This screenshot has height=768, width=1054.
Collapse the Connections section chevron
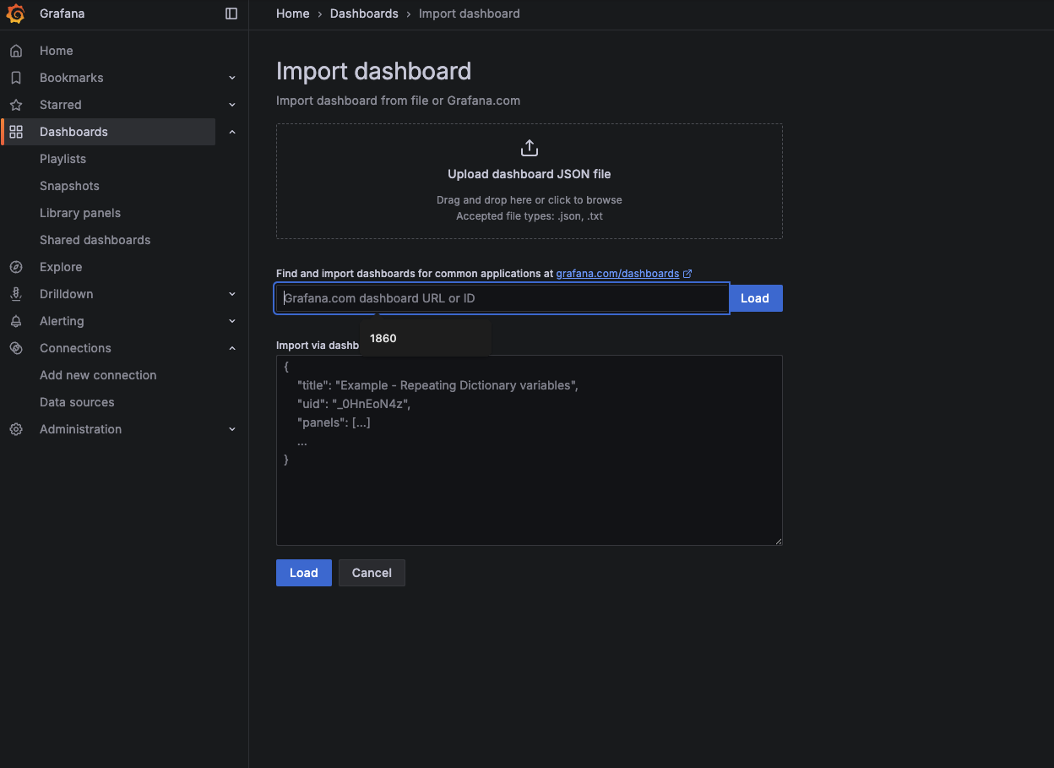232,348
